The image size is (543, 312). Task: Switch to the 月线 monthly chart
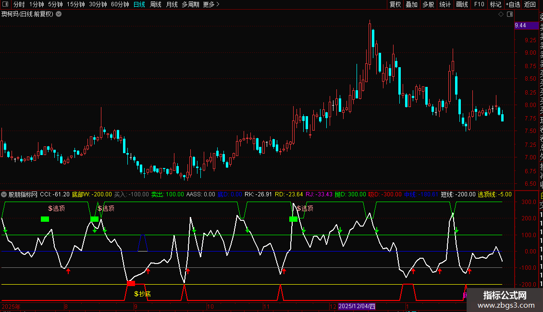(x=172, y=4)
